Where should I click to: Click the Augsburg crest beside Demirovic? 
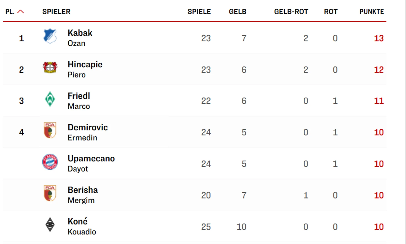50,130
